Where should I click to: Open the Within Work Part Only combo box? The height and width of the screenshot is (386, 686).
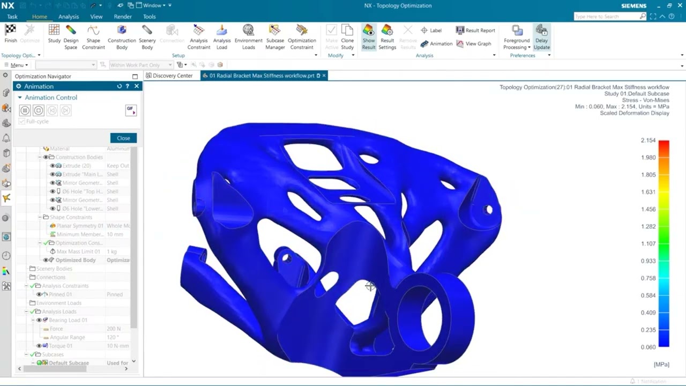click(140, 65)
